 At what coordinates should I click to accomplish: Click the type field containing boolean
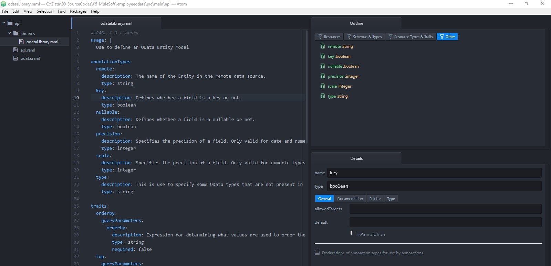point(434,186)
